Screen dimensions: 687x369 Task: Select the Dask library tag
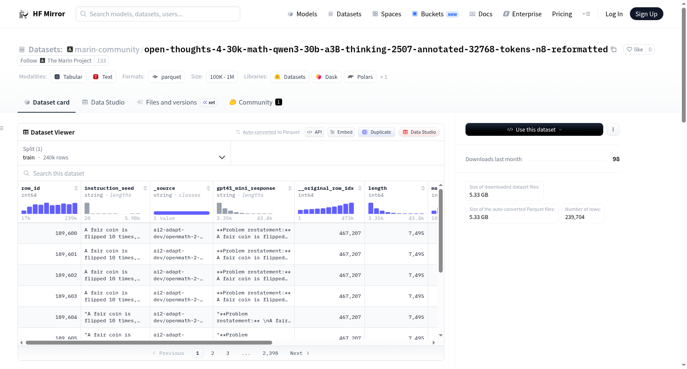click(326, 77)
